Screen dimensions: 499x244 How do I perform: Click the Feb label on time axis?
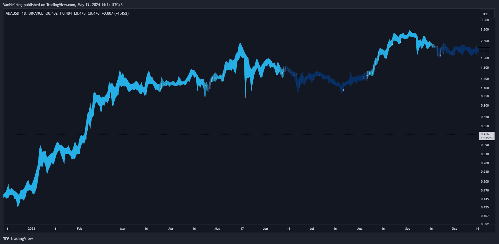coord(79,229)
